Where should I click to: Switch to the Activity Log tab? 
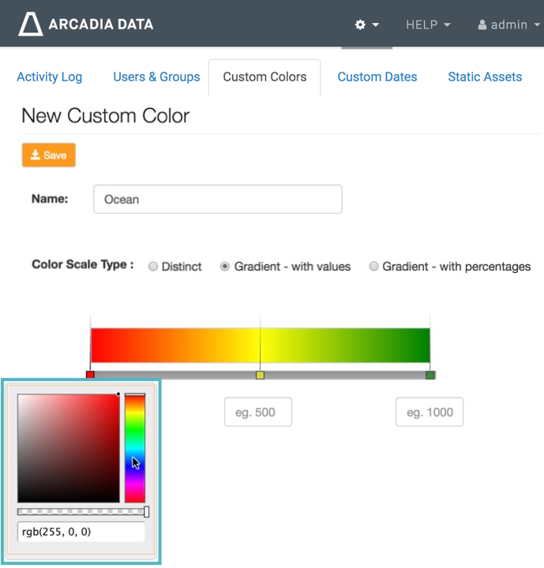[49, 77]
